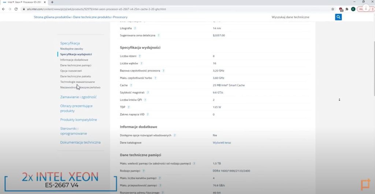This screenshot has width=375, height=194.
Task: Open Technologie zaawansowane sidebar item
Action: 78,82
